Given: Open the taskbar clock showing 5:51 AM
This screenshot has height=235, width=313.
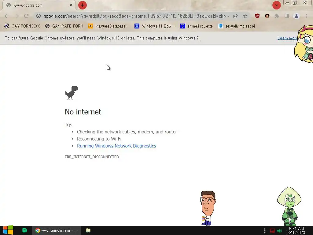Looking at the screenshot, I should coord(296,231).
